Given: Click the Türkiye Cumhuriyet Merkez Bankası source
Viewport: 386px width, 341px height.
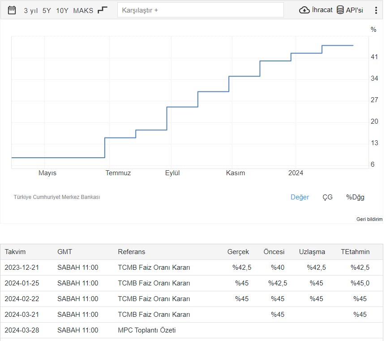Looking at the screenshot, I should click(57, 197).
